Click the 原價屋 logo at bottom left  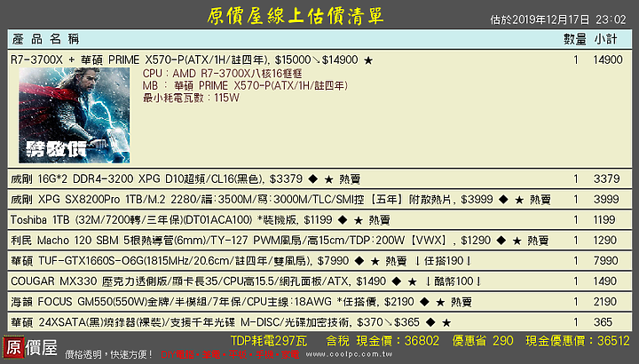tap(30, 347)
